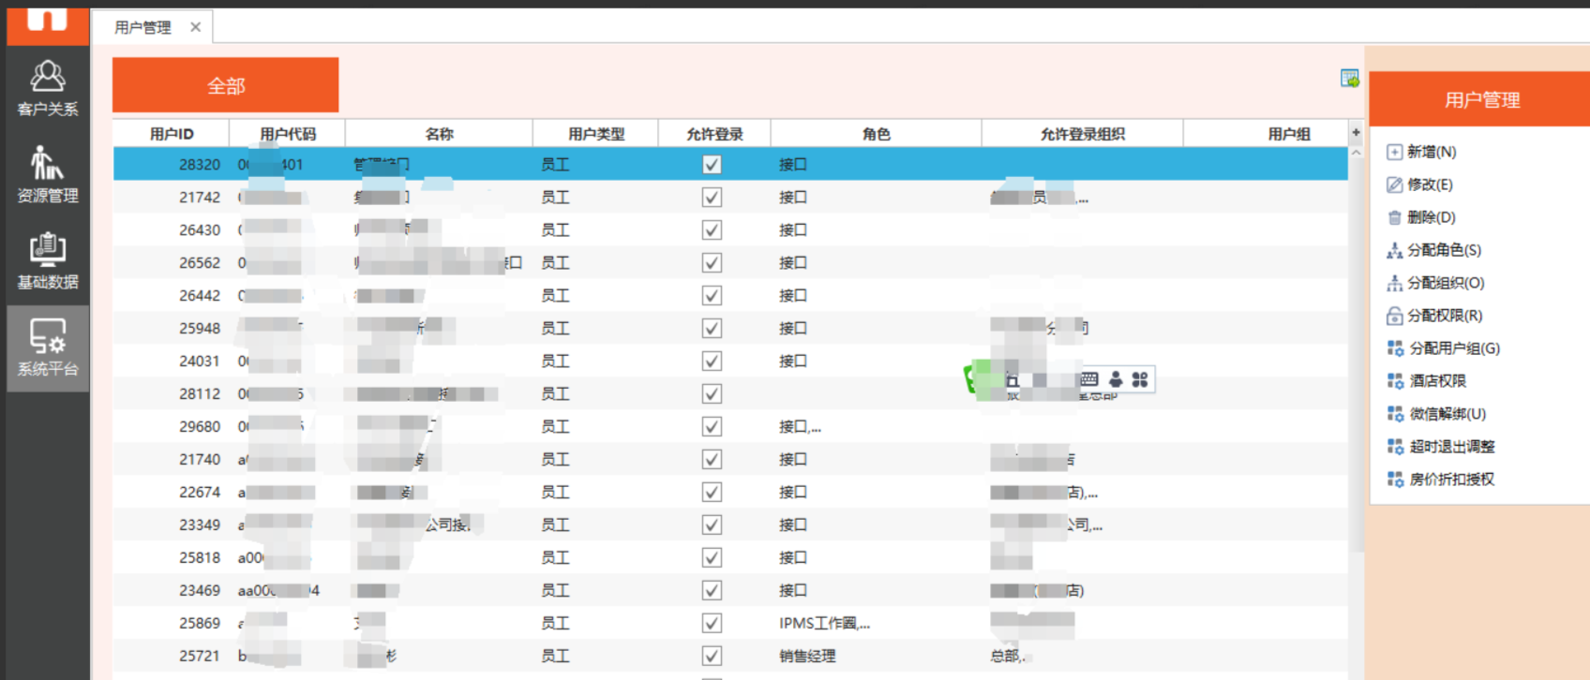The image size is (1590, 680).
Task: Select the 系统平台 sidebar module
Action: [47, 347]
